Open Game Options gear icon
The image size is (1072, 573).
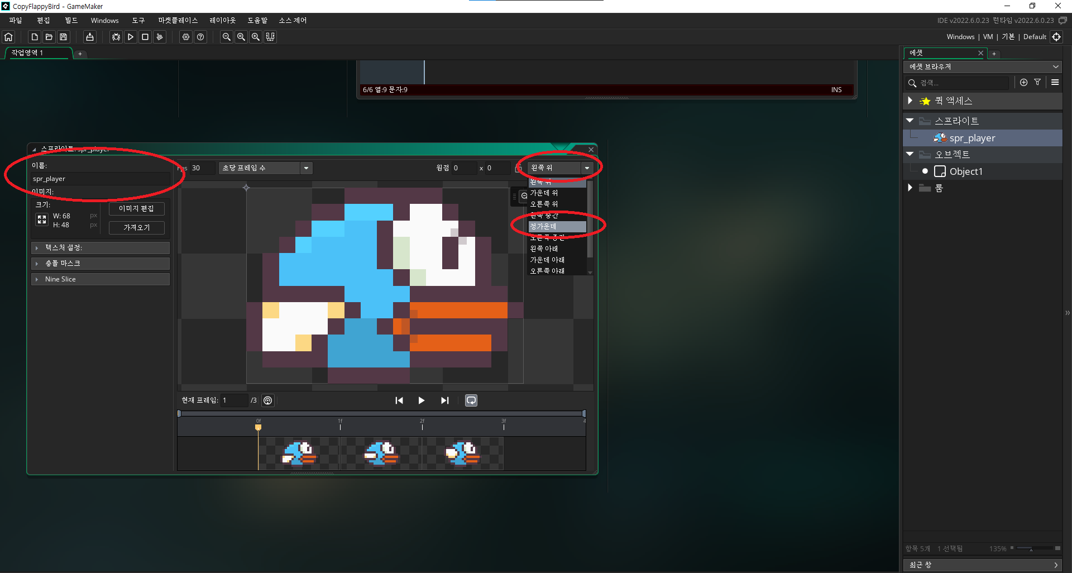pyautogui.click(x=186, y=37)
